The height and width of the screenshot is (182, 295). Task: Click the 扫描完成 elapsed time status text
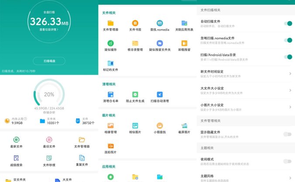(x=18, y=71)
